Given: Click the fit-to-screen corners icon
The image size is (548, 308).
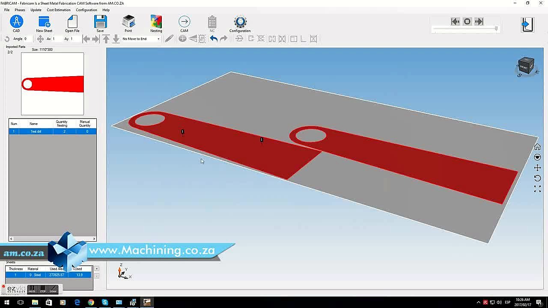Looking at the screenshot, I should 537,189.
